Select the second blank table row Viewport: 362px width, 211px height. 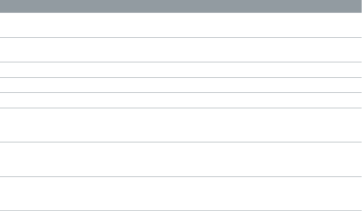tap(181, 50)
